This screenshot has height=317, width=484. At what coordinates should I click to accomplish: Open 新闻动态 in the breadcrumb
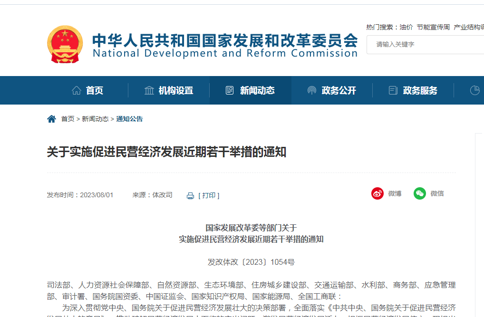point(95,119)
